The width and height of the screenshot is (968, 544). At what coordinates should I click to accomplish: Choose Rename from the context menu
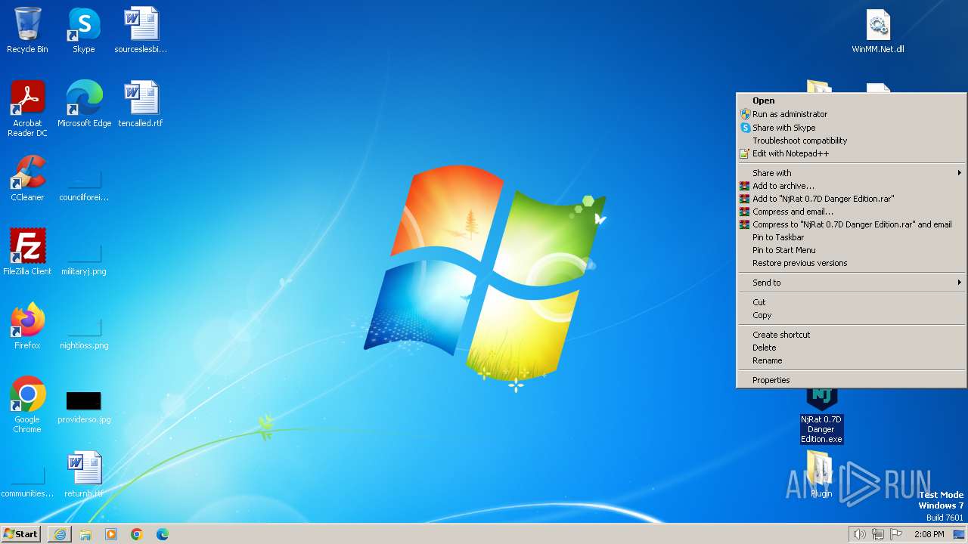tap(852, 360)
